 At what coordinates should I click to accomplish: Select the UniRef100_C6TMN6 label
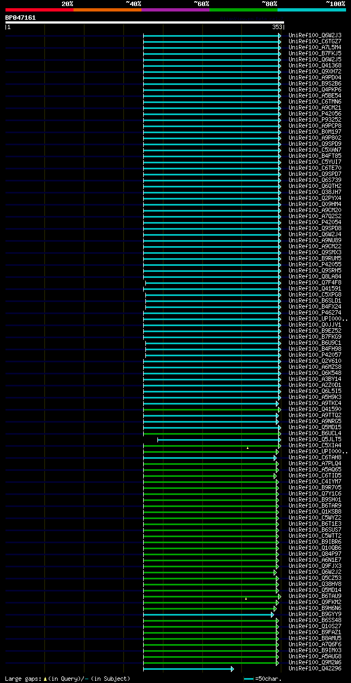(x=315, y=101)
